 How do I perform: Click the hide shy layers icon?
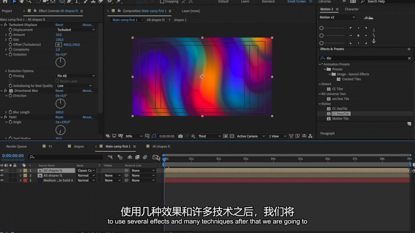coord(130,157)
